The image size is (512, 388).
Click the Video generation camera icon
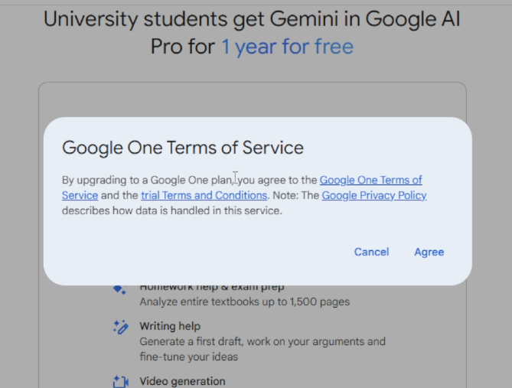coord(121,381)
